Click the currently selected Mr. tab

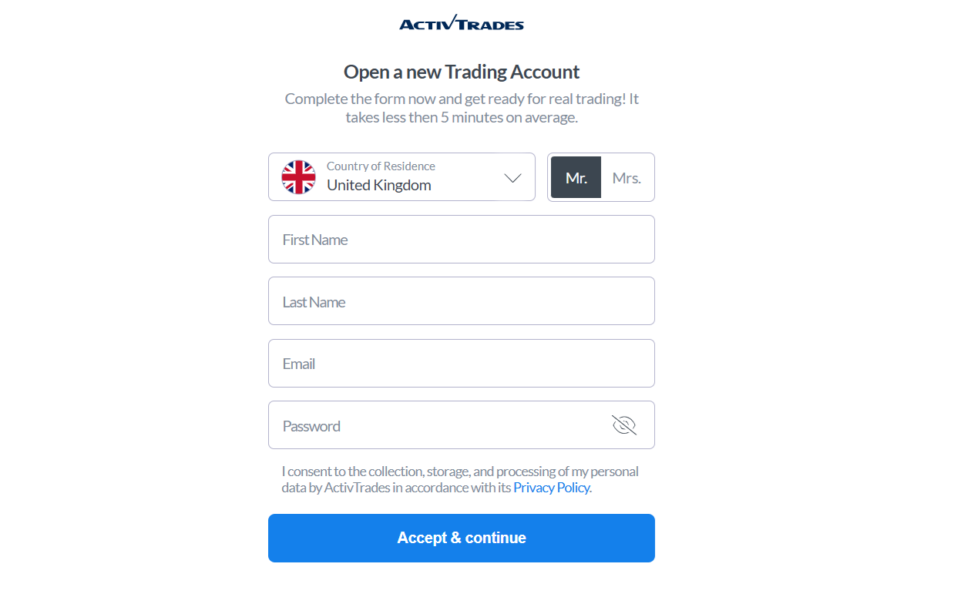pyautogui.click(x=576, y=177)
